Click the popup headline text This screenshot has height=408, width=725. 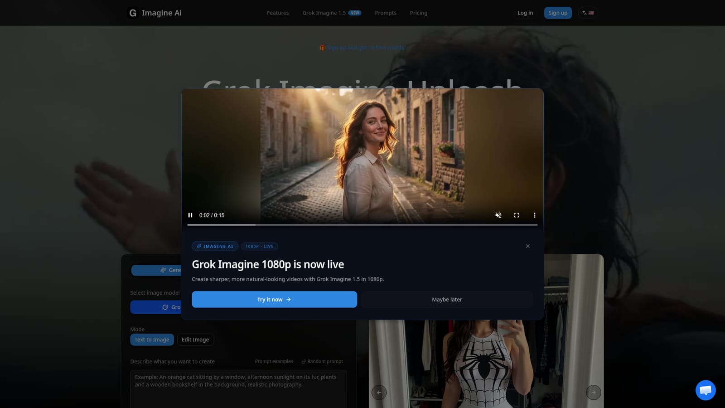(268, 264)
